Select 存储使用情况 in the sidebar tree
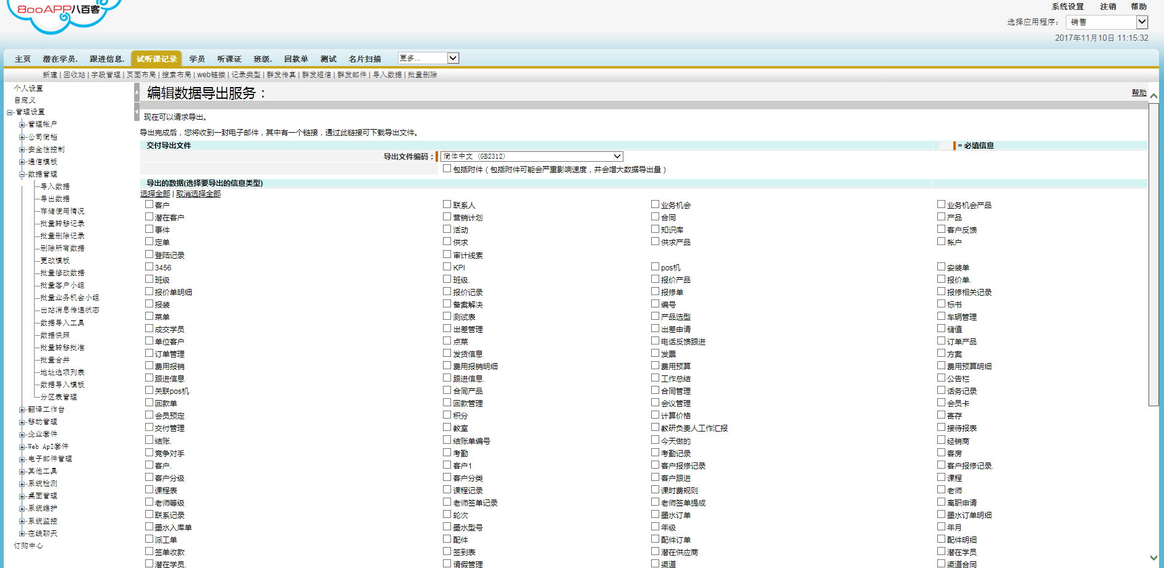The image size is (1164, 568). coord(62,211)
